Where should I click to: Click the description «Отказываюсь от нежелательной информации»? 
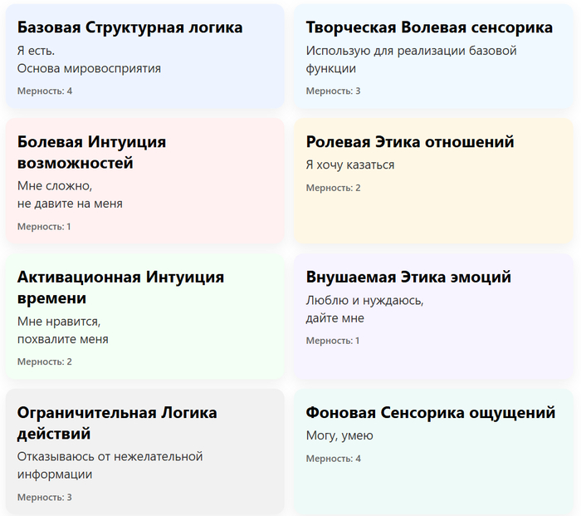pyautogui.click(x=110, y=465)
